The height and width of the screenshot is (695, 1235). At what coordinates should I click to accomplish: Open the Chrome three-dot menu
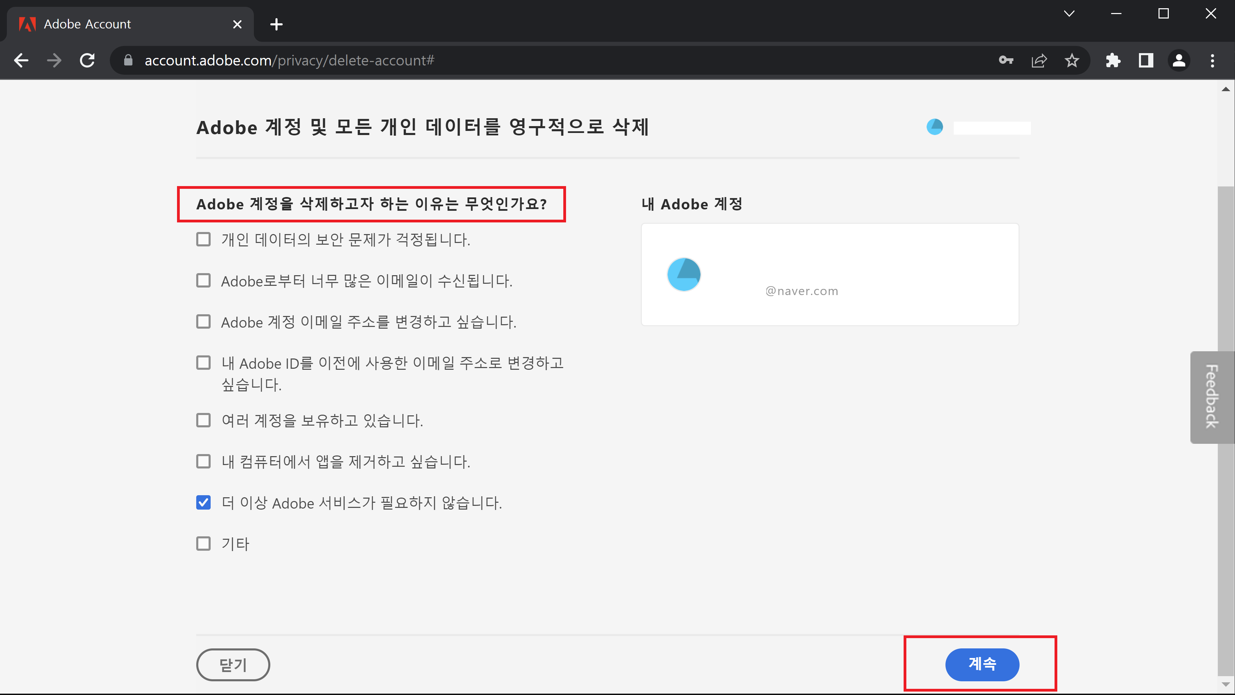[1212, 60]
